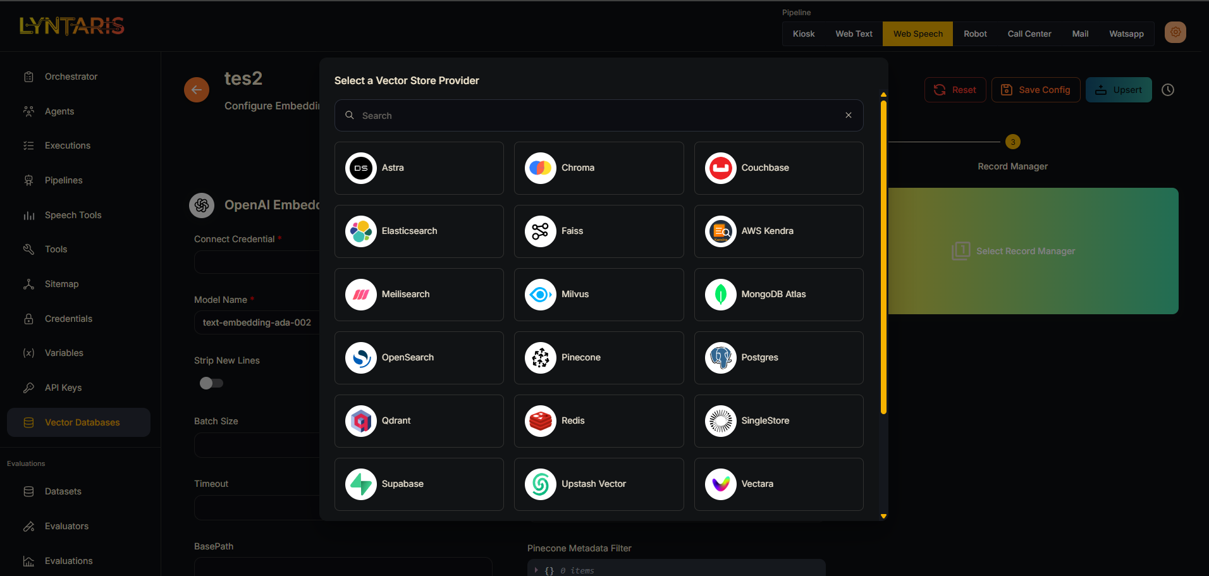Clear the provider search with the X
This screenshot has width=1209, height=576.
click(849, 115)
